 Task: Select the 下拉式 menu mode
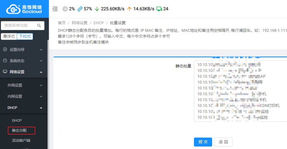25,36
